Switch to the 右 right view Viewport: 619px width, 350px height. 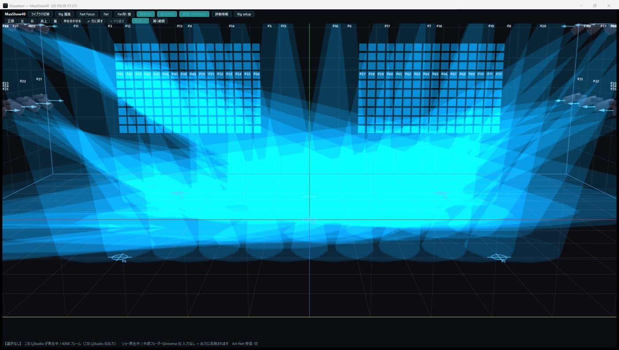pos(32,21)
